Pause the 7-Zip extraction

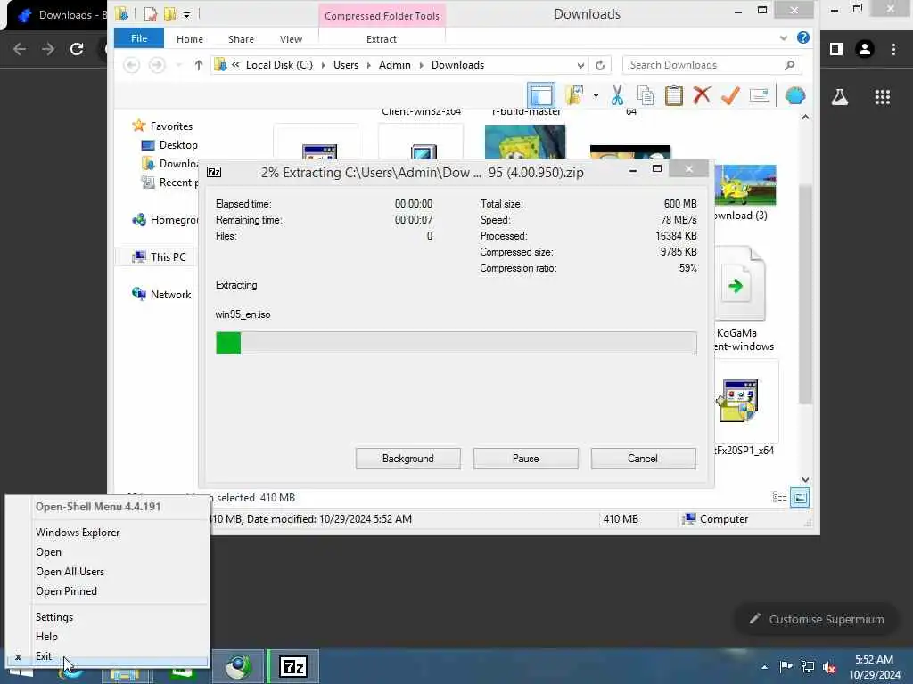tap(526, 459)
